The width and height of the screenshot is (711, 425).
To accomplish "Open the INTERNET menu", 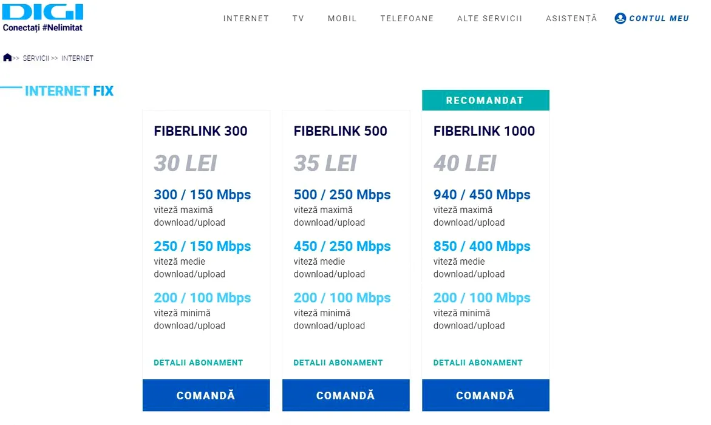I will [246, 19].
